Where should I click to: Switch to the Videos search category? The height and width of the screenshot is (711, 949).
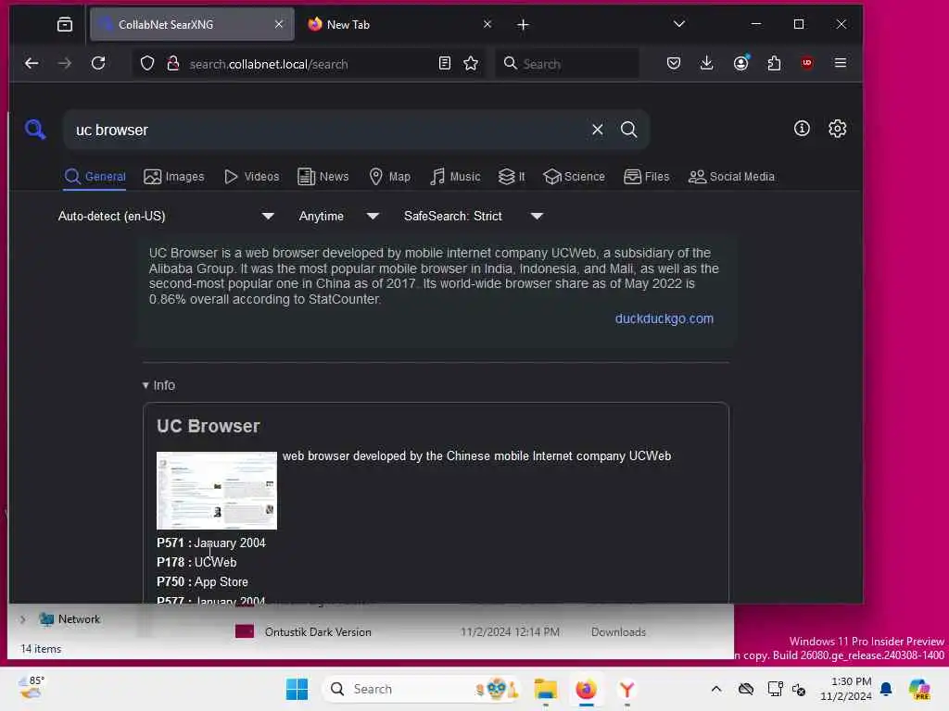251,177
